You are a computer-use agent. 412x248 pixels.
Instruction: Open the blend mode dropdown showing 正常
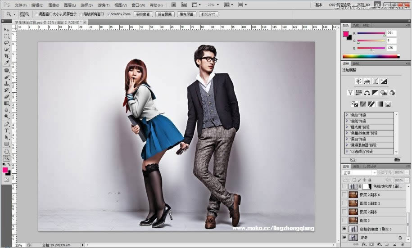tap(359, 172)
